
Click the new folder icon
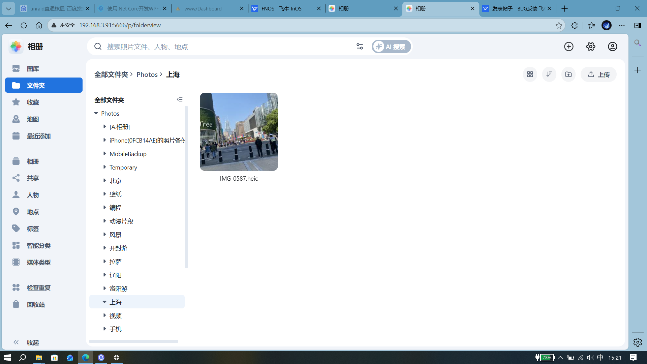568,74
